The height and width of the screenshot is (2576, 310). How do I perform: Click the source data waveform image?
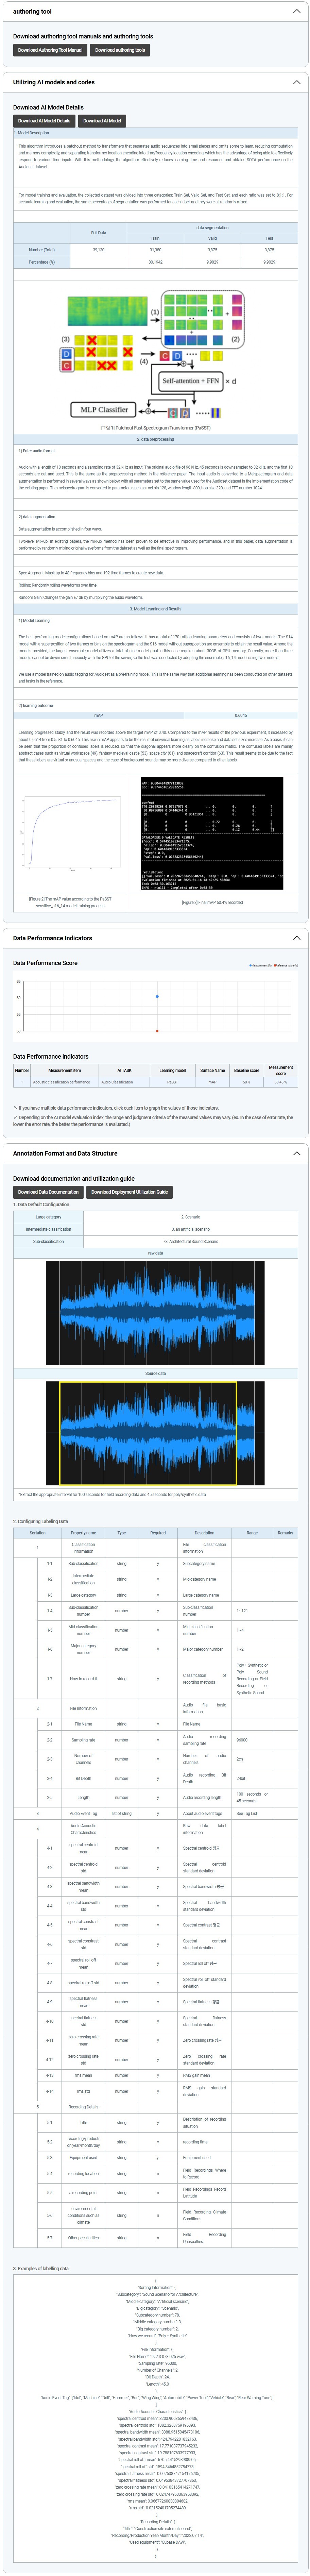point(155,1433)
